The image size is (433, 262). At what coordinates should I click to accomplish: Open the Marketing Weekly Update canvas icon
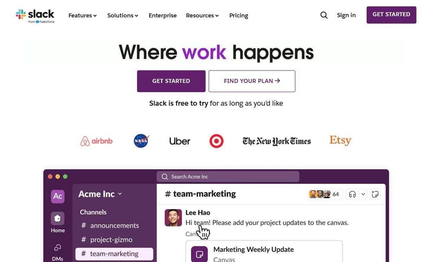coord(199,254)
